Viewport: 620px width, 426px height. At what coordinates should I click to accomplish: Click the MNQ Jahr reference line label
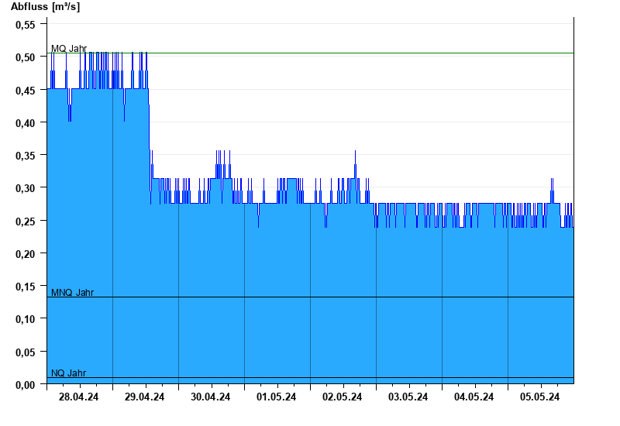click(73, 293)
